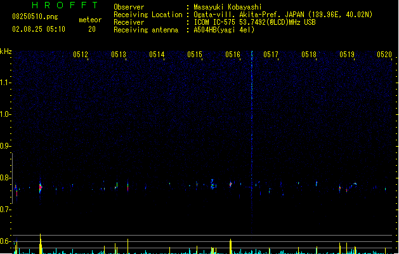This screenshot has width=399, height=254.
Task: Click the red meteor echo just before 0516
Action: pos(230,184)
